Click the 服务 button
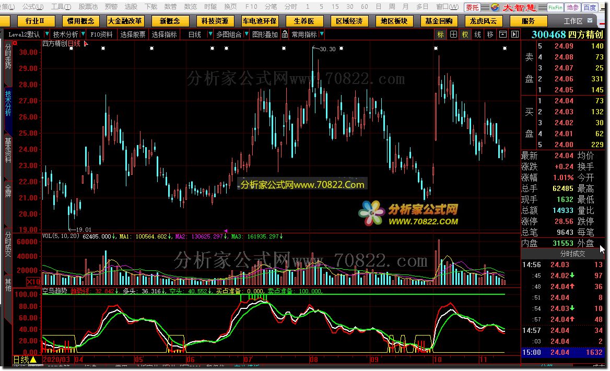 click(529, 21)
